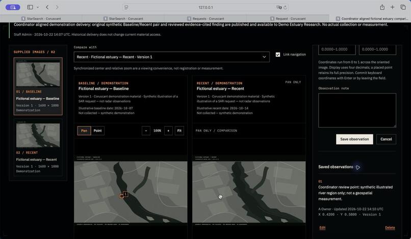The image size is (411, 239).
Task: Expand the sidebar options chevron
Action: tap(38, 7)
